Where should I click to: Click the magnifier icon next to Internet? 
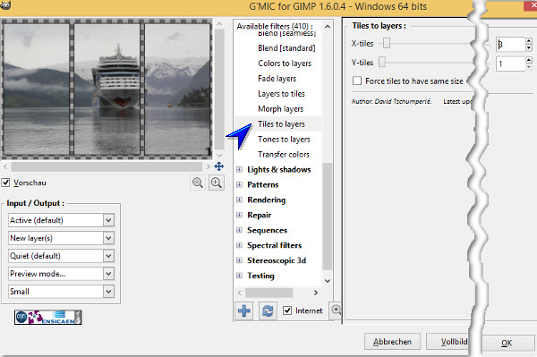click(x=336, y=310)
